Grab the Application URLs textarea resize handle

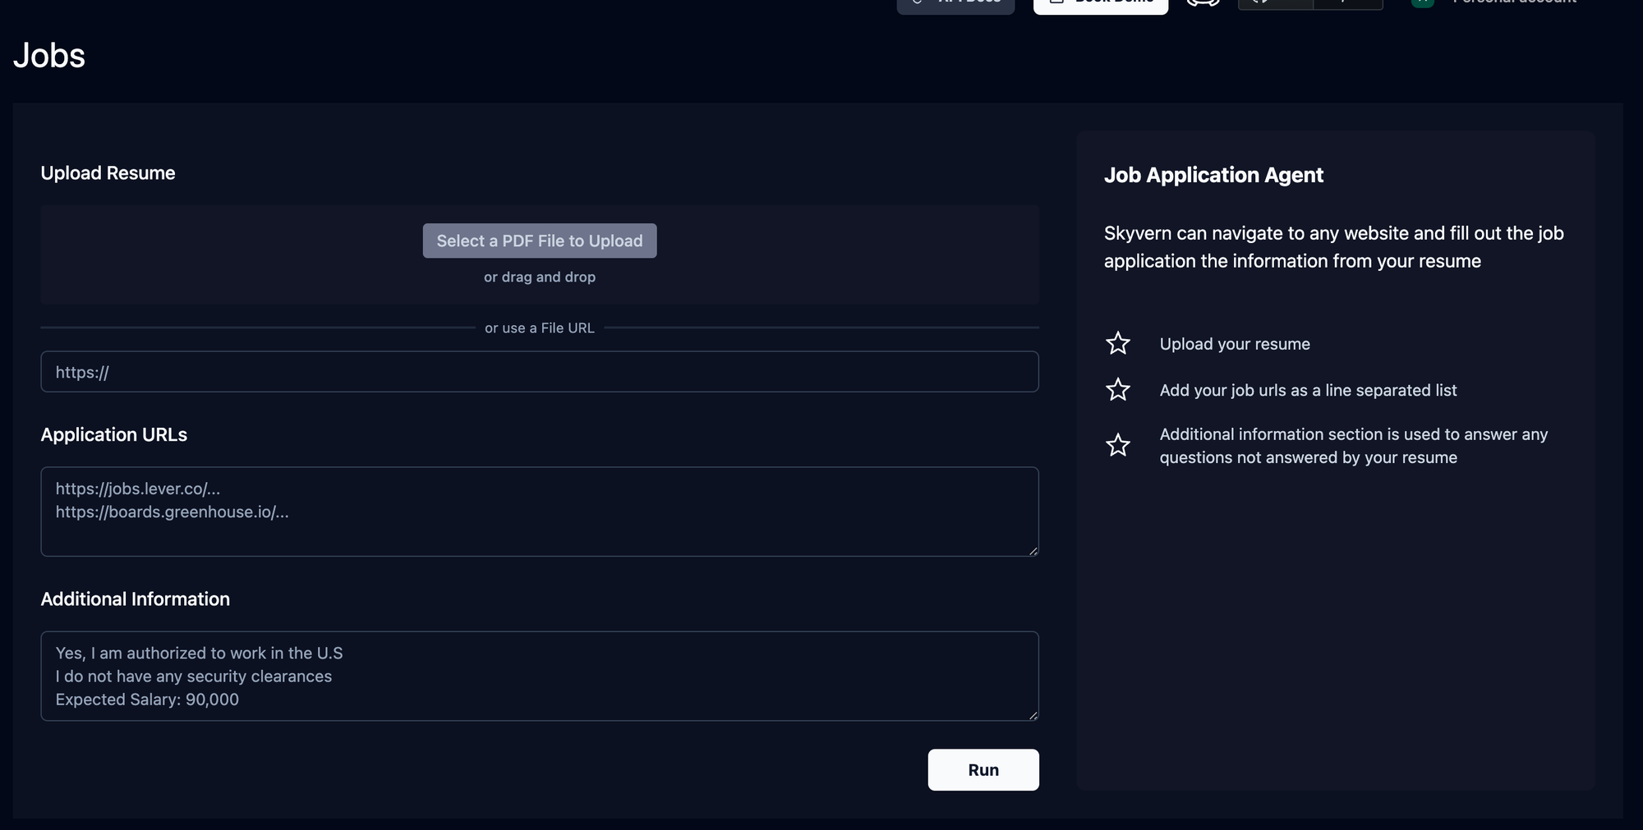click(1033, 550)
